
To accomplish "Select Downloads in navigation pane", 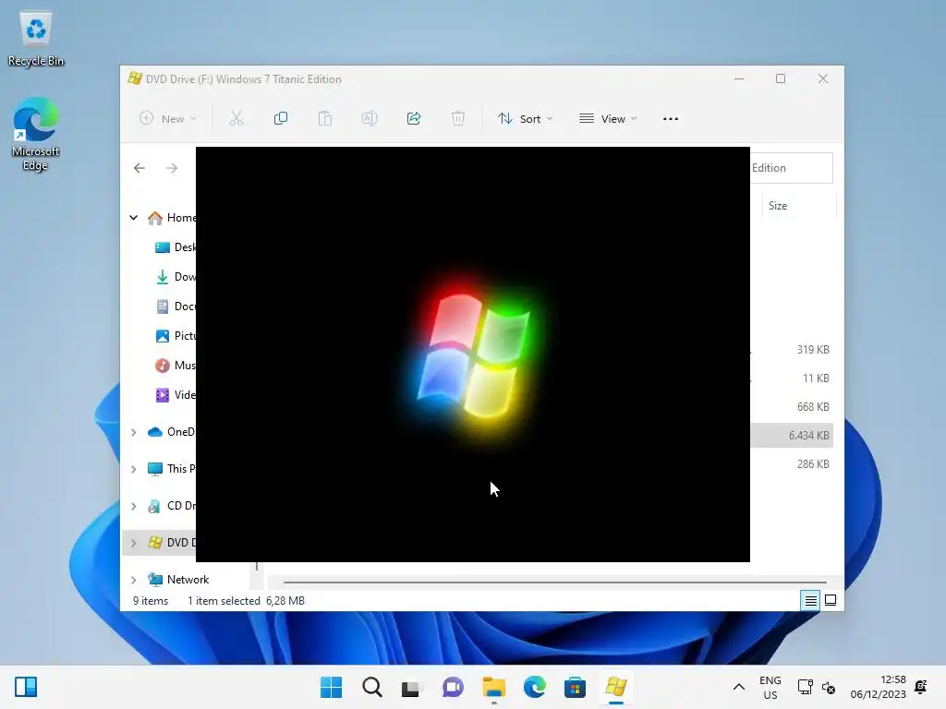I will 175,277.
